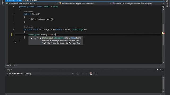Toggle word wrap in Output panel

point(96,74)
